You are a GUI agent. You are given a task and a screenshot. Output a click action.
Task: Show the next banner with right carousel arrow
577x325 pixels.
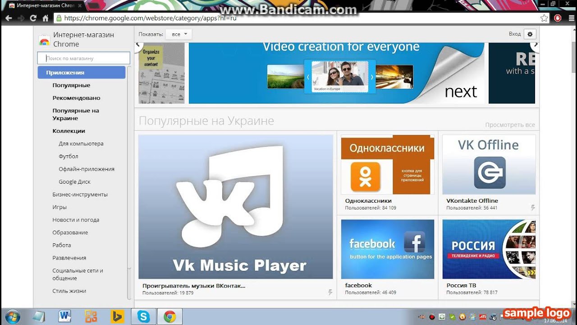point(535,44)
